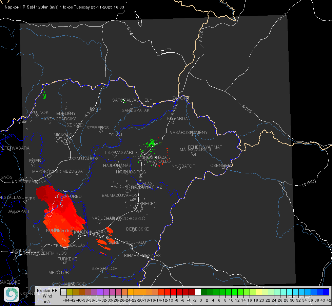Viewport: 332px width, 306px height.
Task: Choose the pale yellow swatch between 18 and 20
Action: coord(259,292)
